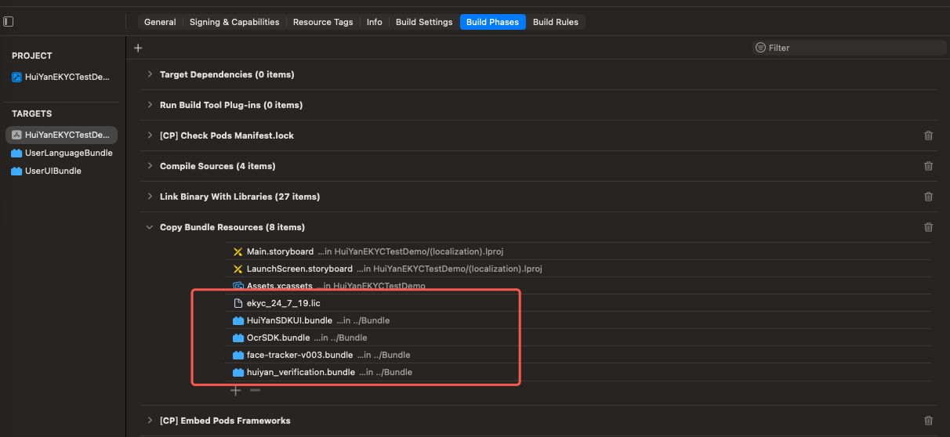950x437 pixels.
Task: Select Assets.xcassets resource row
Action: coord(578,286)
